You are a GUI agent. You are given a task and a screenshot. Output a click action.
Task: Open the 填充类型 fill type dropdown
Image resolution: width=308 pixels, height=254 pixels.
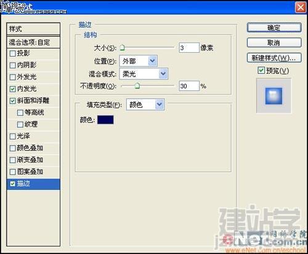tap(145, 105)
